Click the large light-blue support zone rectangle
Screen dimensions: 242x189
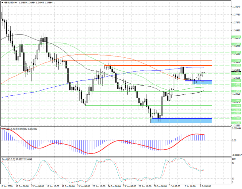[181, 121]
